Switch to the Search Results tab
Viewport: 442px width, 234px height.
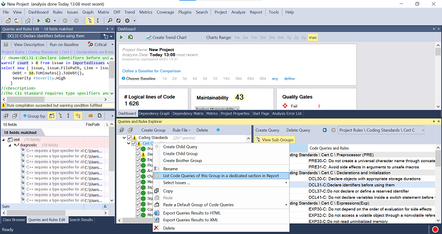pyautogui.click(x=81, y=220)
